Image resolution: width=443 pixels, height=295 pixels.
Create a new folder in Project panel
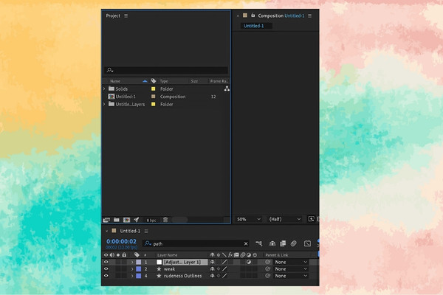117,220
